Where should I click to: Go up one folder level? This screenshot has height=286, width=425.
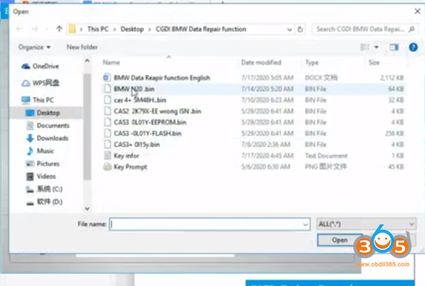pyautogui.click(x=59, y=28)
